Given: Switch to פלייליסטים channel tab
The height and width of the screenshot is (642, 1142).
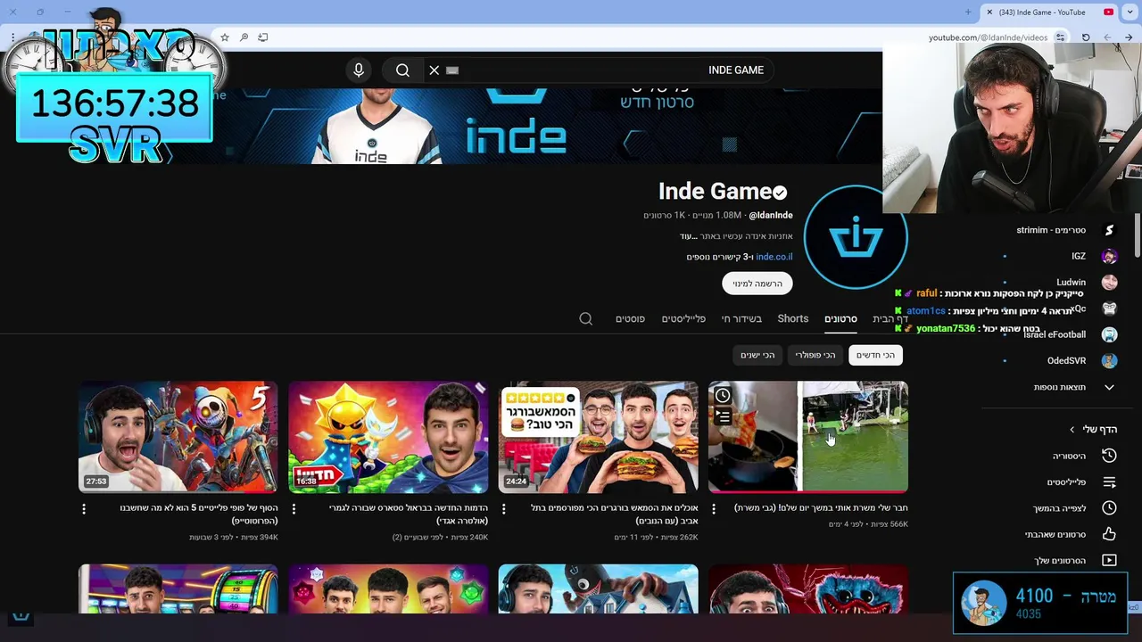Looking at the screenshot, I should (x=683, y=318).
